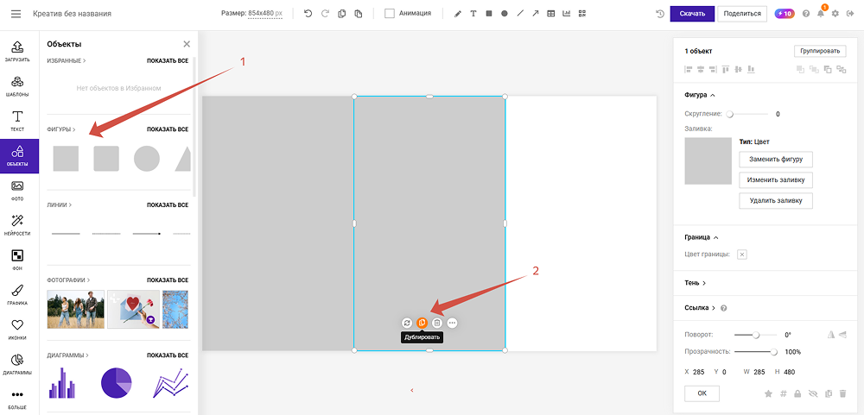Select the circle shape thumbnail
The height and width of the screenshot is (415, 864).
(147, 159)
